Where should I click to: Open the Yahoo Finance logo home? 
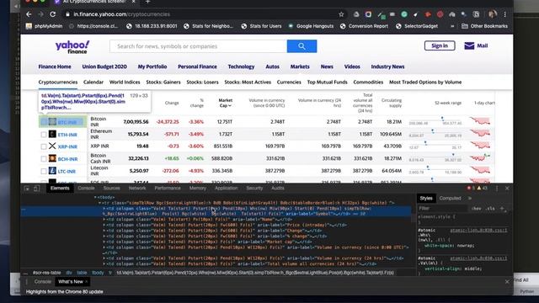[72, 47]
